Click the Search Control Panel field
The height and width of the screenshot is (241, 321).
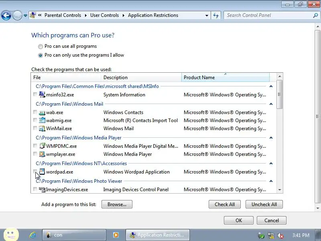(268, 15)
